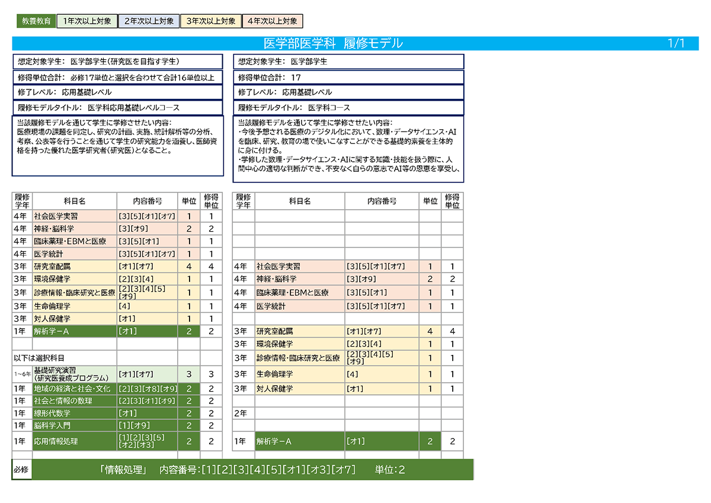711x503 pixels.
Task: Click 解析学-A in the right table
Action: click(x=300, y=441)
